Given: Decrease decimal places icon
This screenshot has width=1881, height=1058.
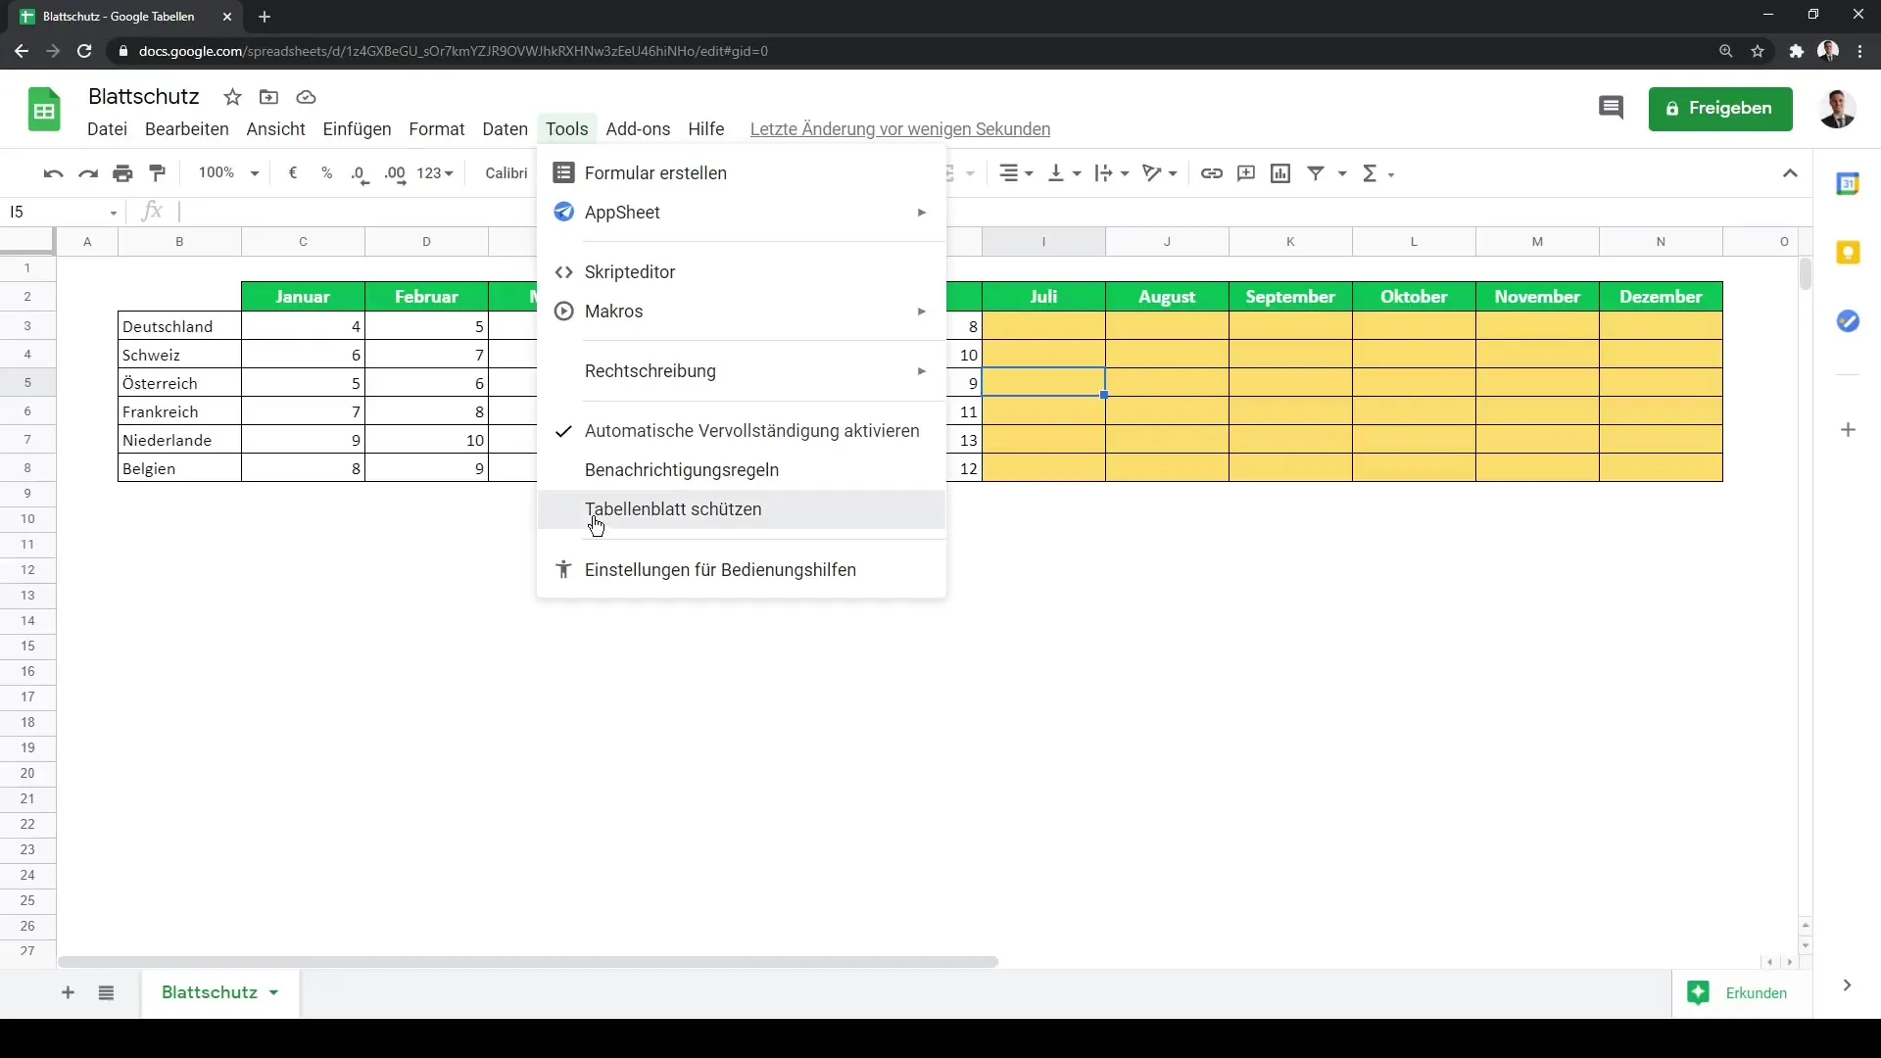Looking at the screenshot, I should 361,174.
